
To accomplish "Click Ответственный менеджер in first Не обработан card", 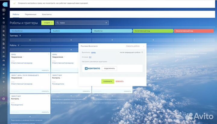I will pyautogui.click(x=22, y=63).
